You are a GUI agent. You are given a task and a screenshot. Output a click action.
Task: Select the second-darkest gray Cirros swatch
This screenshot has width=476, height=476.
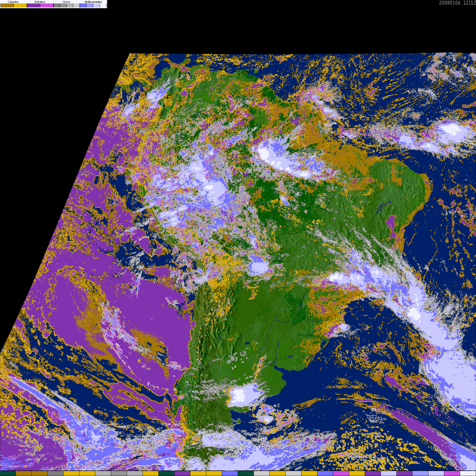[63, 6]
